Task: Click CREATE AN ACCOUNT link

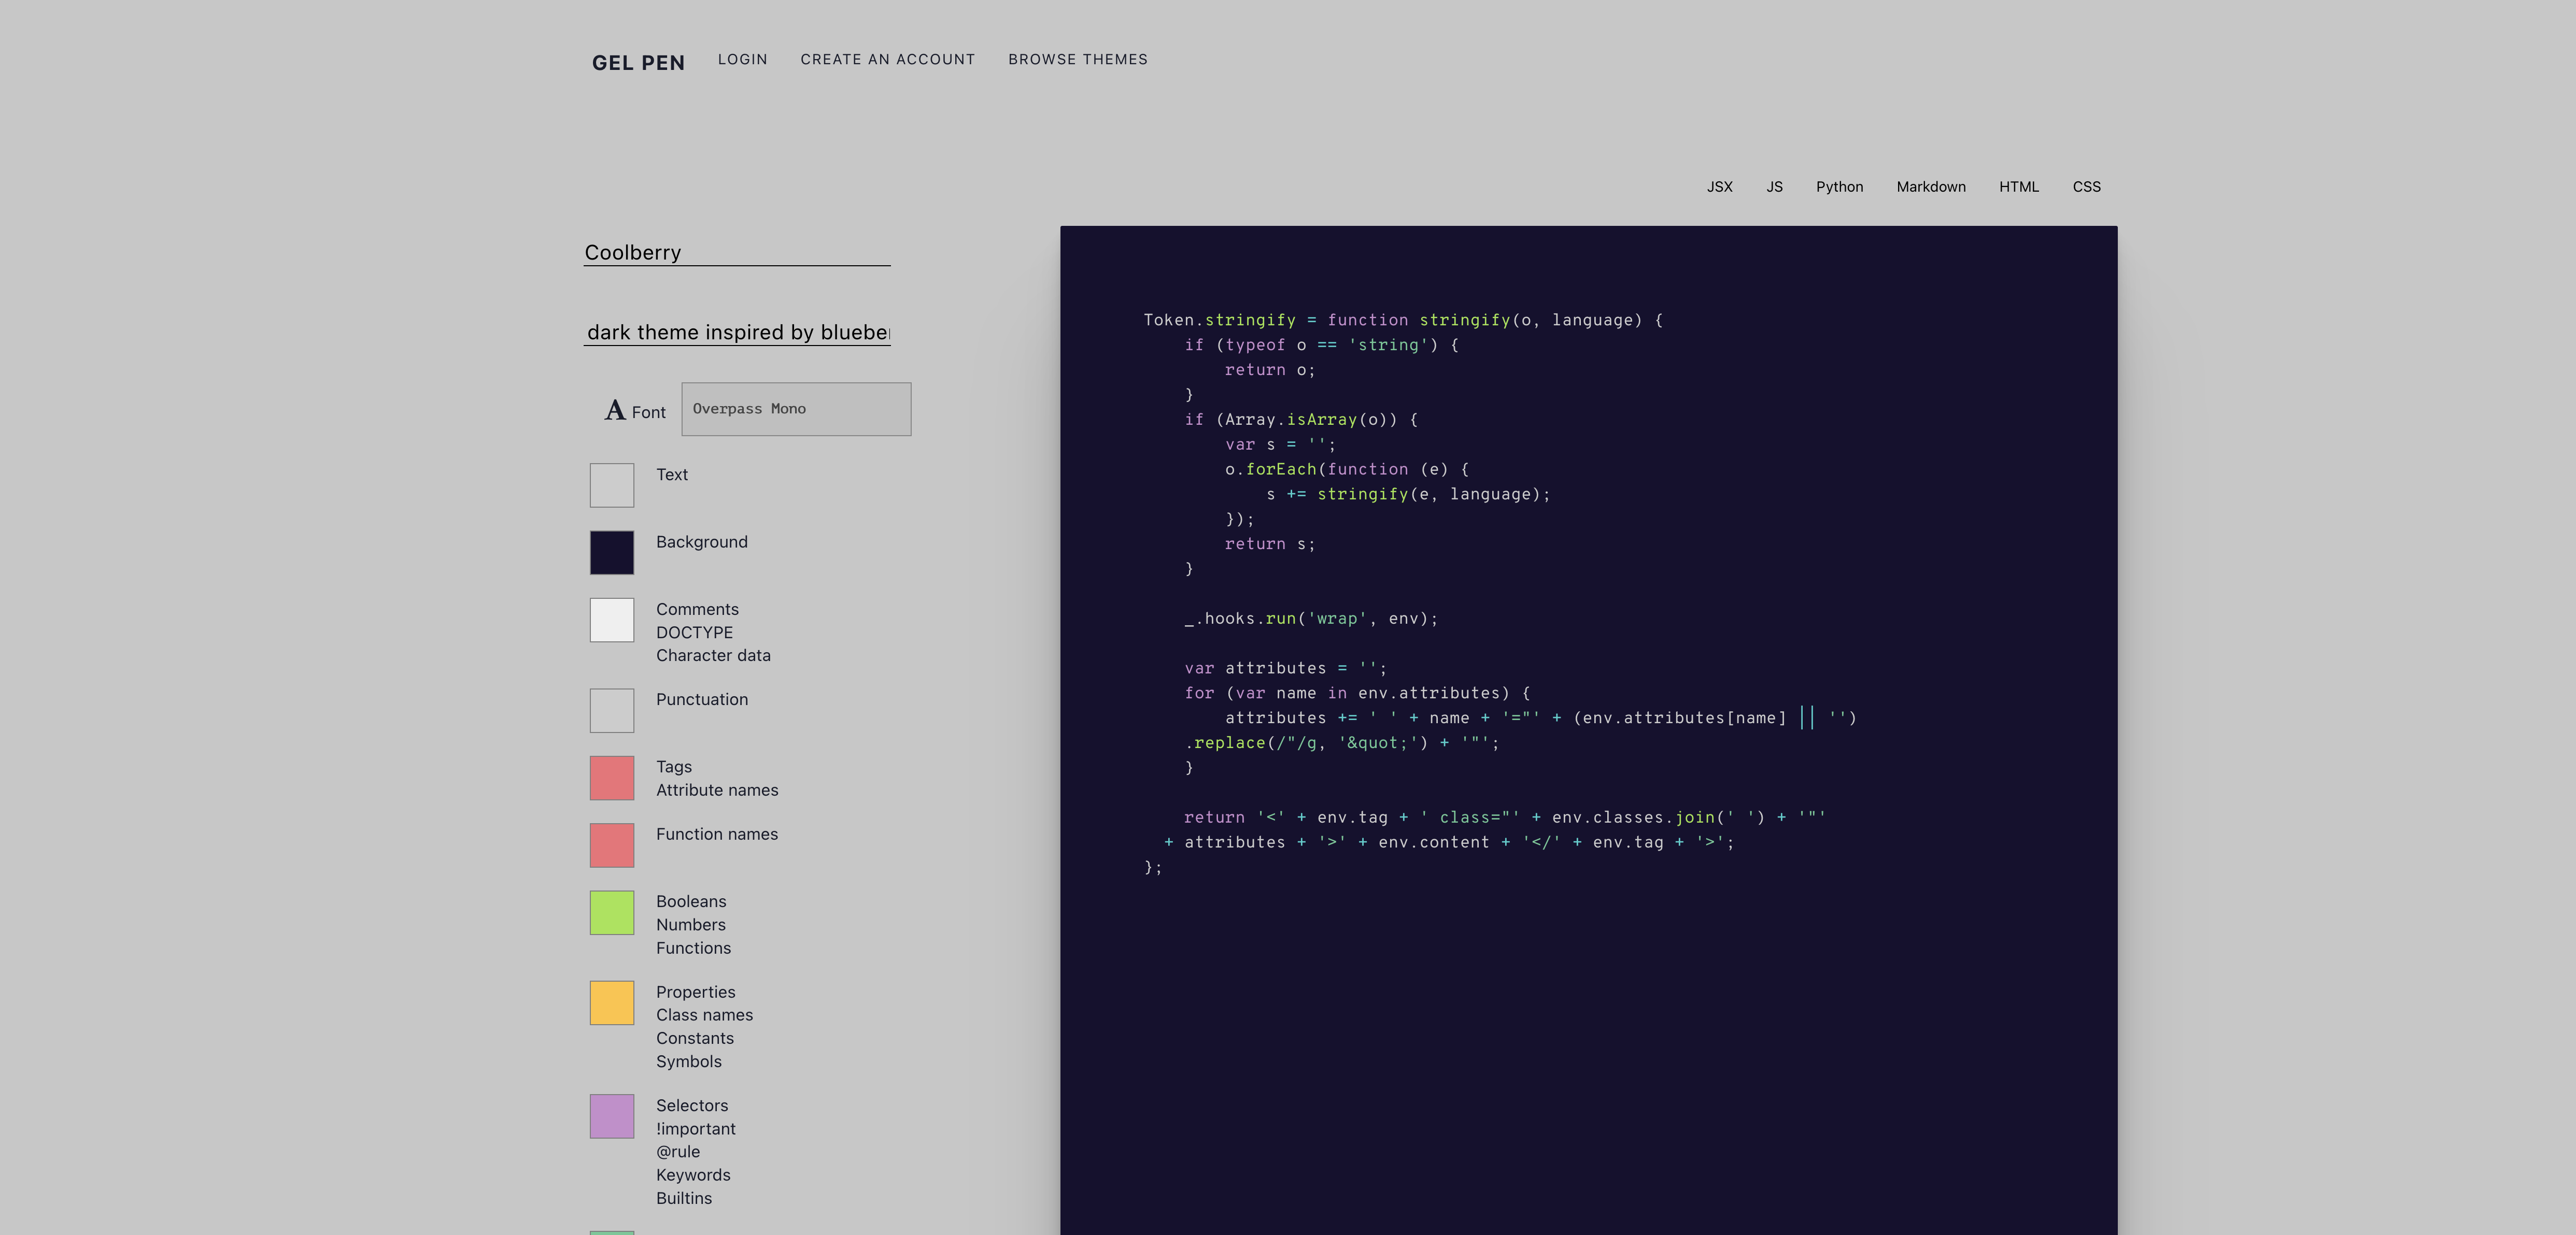Action: click(x=887, y=60)
